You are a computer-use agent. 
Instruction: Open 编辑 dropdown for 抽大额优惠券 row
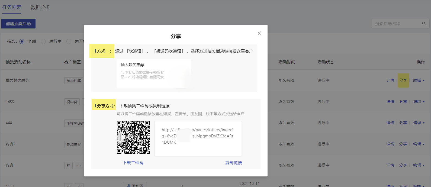[419, 80]
